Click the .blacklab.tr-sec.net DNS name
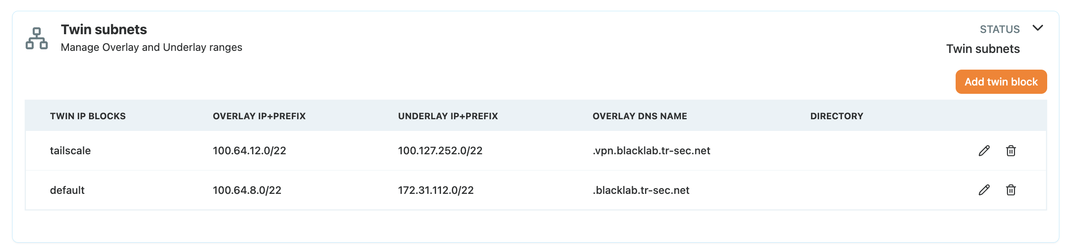The width and height of the screenshot is (1066, 251). point(641,190)
